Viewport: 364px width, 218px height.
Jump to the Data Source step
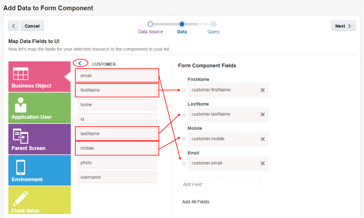pos(150,24)
